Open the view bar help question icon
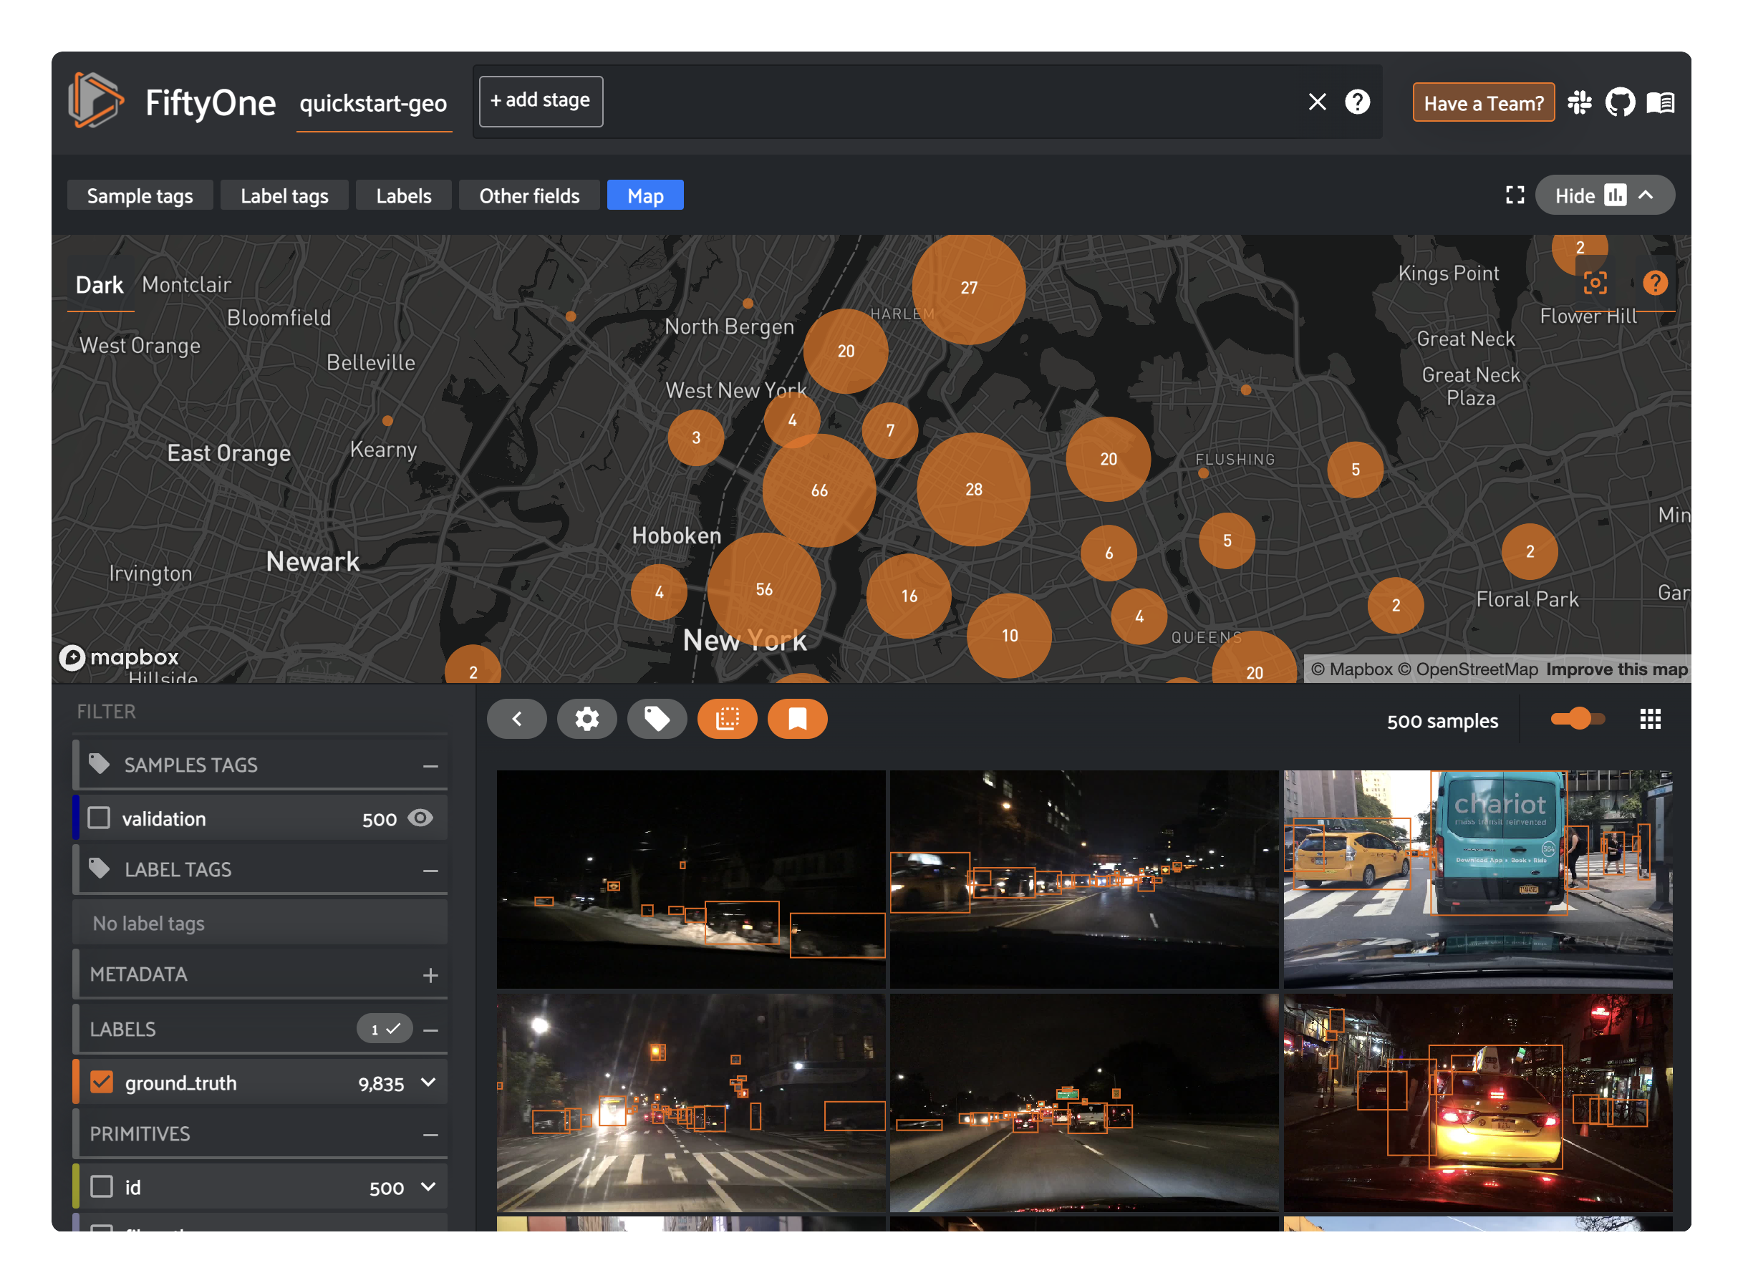 coord(1357,102)
